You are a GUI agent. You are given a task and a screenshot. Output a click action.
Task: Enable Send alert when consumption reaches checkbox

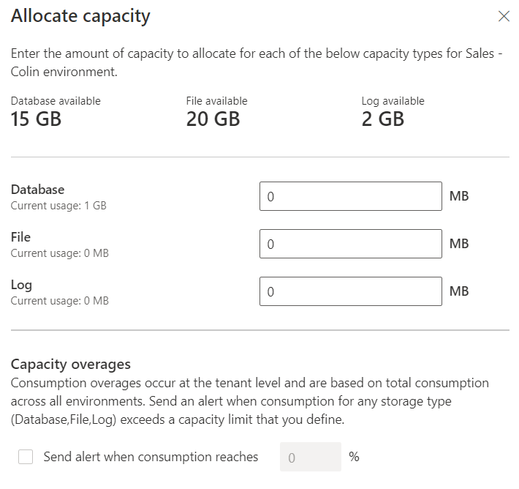(26, 458)
